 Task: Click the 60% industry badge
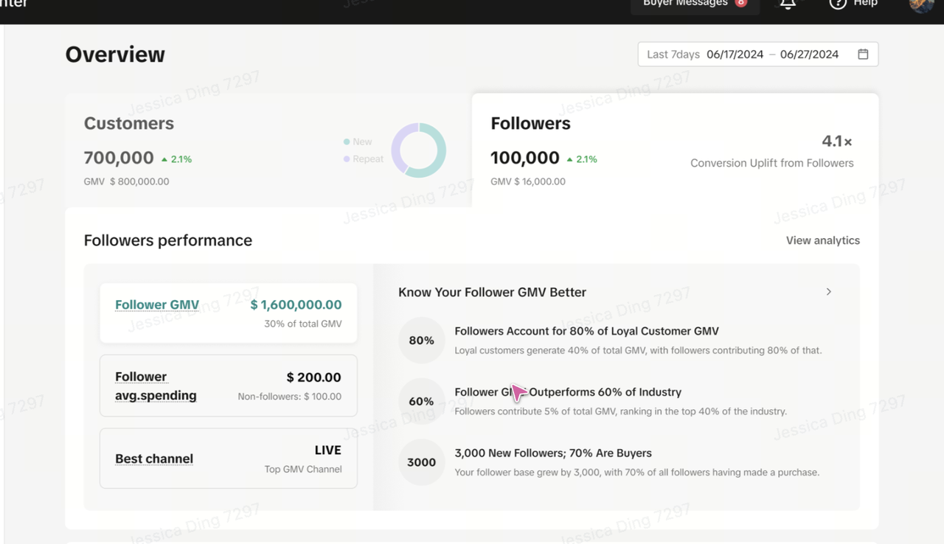pyautogui.click(x=421, y=402)
